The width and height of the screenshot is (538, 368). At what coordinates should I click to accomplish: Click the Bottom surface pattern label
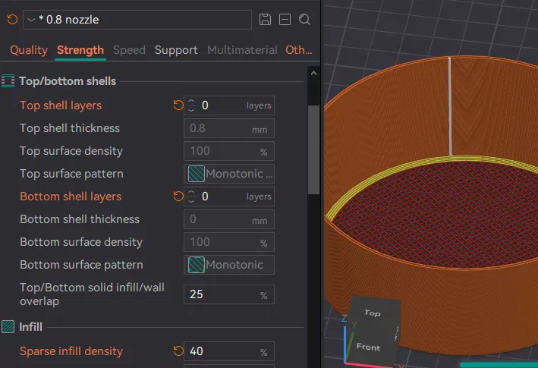click(81, 265)
